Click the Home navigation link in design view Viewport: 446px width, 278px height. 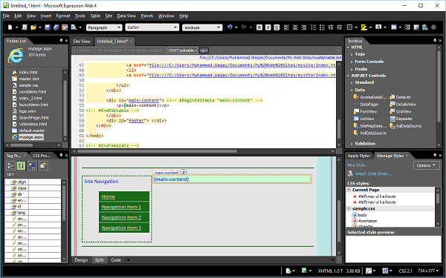click(x=109, y=197)
